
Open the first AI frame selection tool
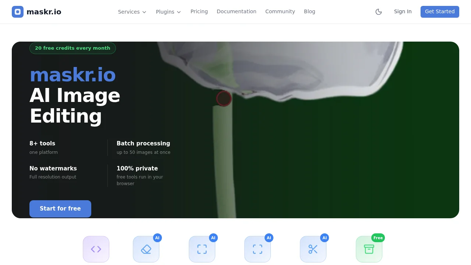(202, 249)
